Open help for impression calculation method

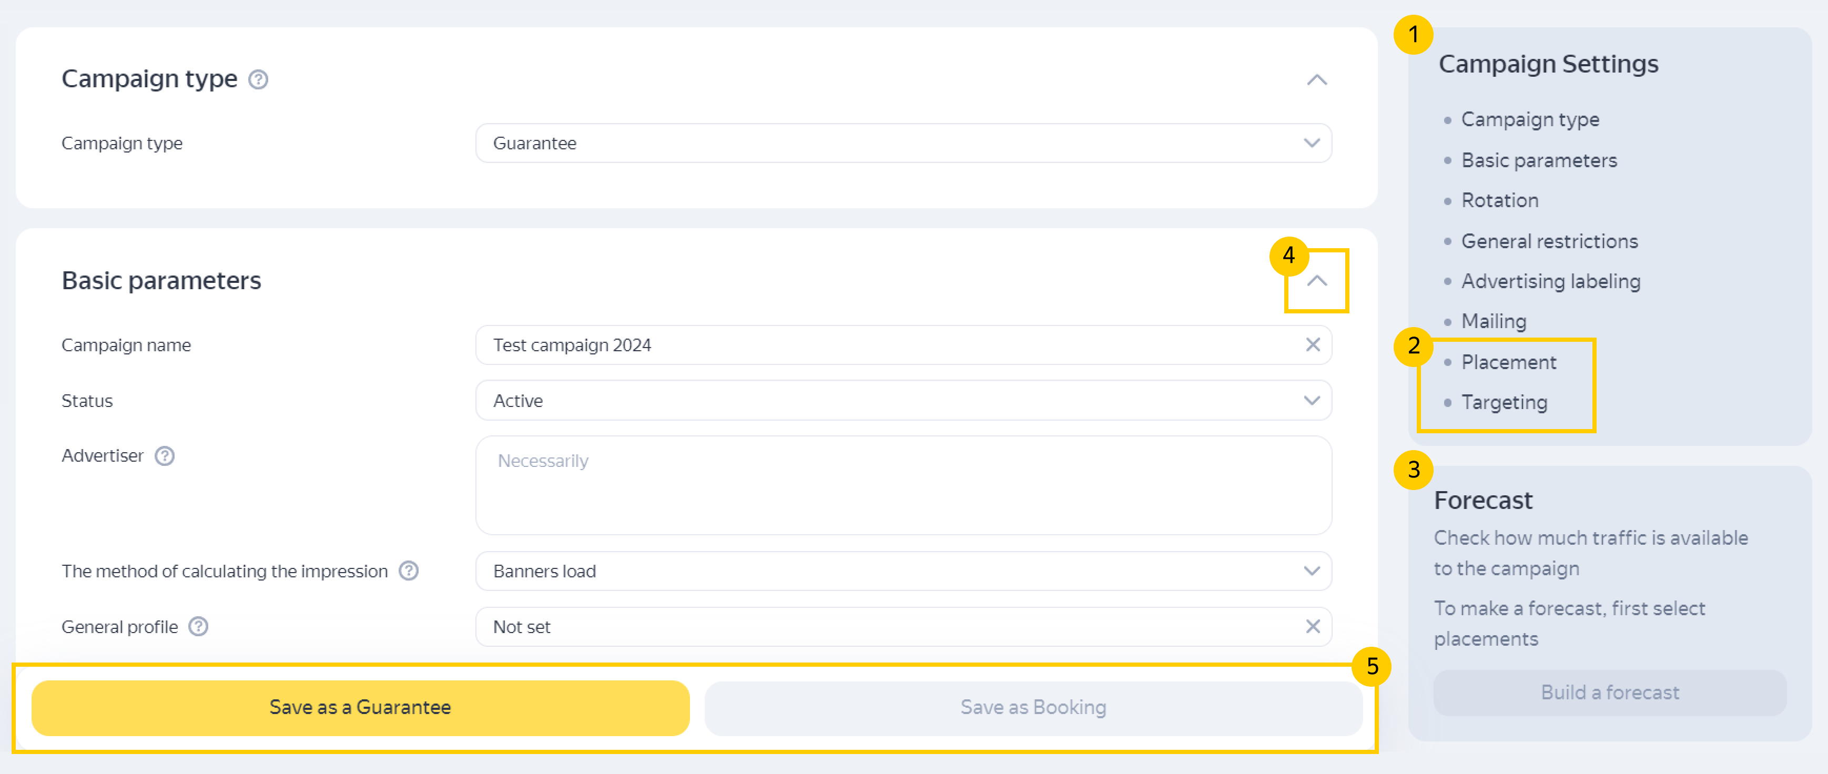coord(409,571)
